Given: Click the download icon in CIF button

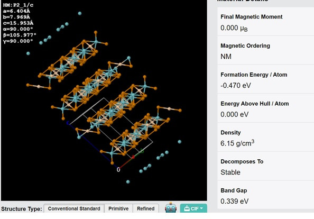Looking at the screenshot, I should [187, 208].
